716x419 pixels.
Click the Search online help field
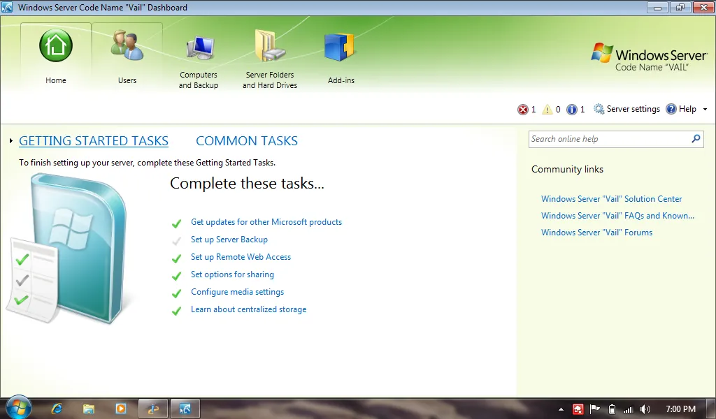(609, 139)
